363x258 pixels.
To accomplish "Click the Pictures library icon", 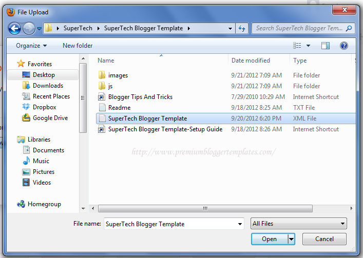I will click(x=26, y=172).
